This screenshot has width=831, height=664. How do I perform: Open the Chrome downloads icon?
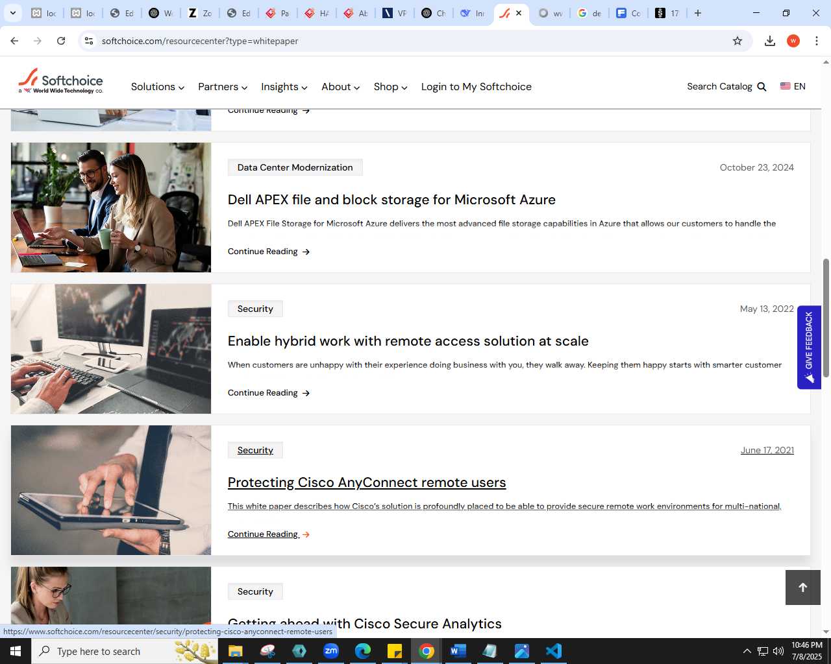pyautogui.click(x=770, y=41)
